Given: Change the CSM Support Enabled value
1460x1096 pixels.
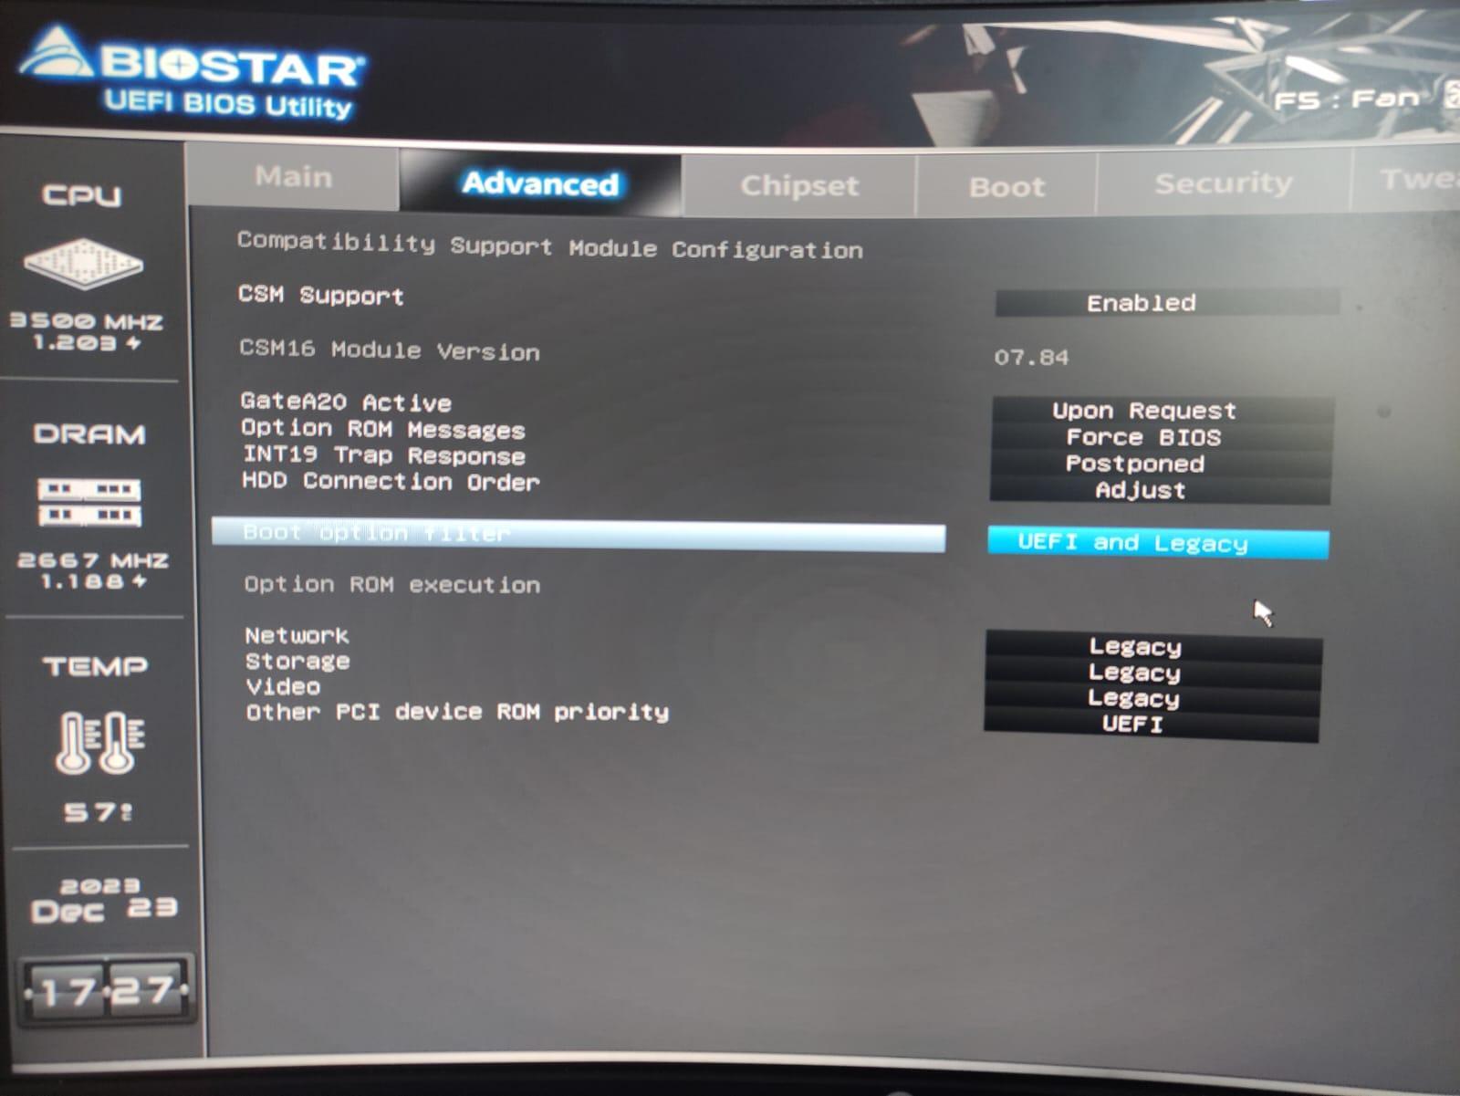Looking at the screenshot, I should [1167, 303].
